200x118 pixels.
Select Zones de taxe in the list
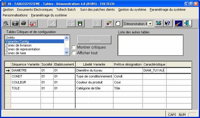35,53
